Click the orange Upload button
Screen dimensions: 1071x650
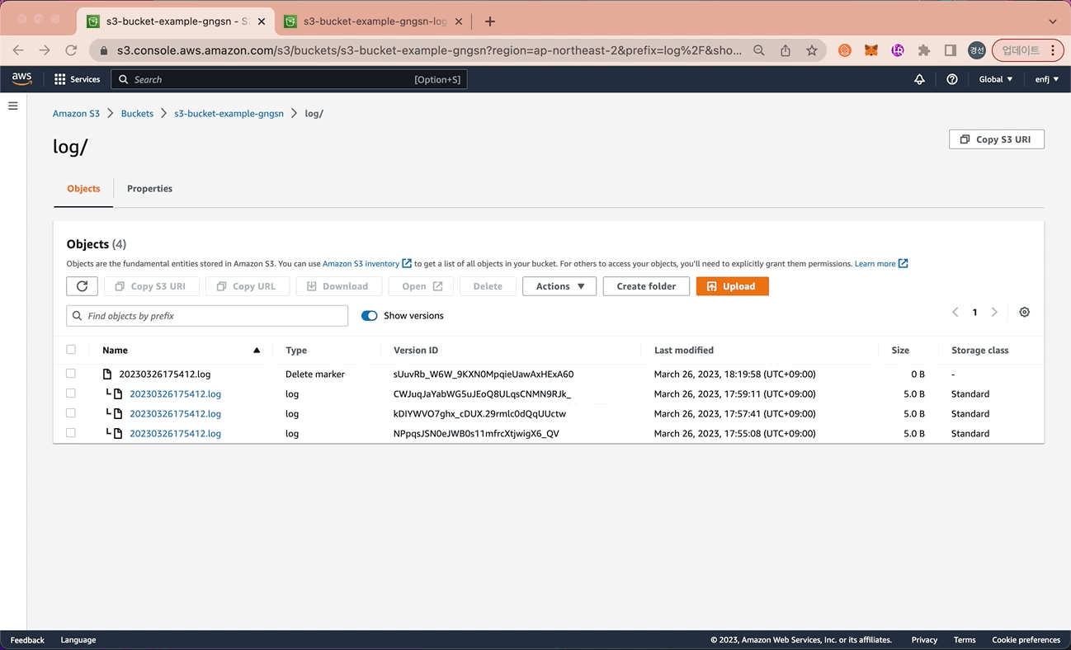pos(732,286)
